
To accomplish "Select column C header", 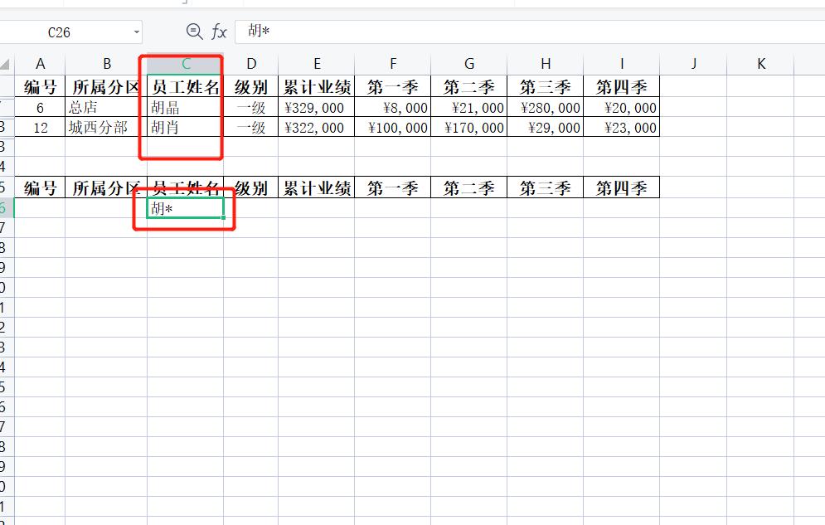I will pyautogui.click(x=184, y=63).
